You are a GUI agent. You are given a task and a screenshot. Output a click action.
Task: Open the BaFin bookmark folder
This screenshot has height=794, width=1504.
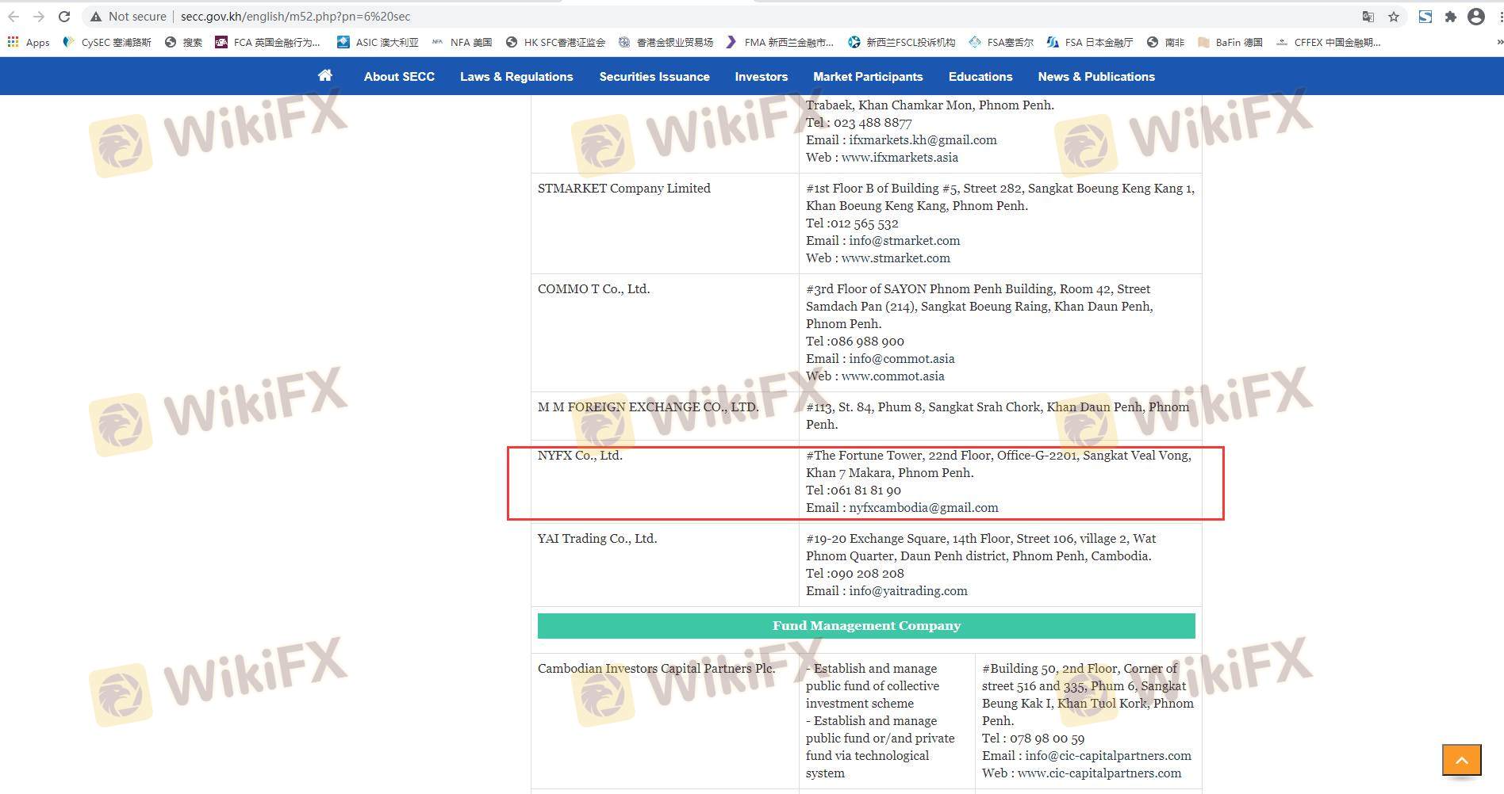point(1230,42)
